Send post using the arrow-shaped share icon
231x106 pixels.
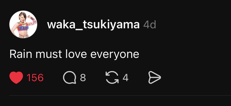[x=154, y=77]
